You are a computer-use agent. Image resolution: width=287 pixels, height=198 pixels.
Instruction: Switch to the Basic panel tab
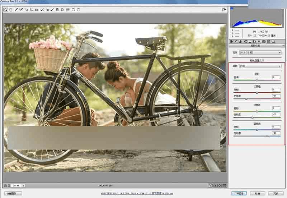click(x=232, y=42)
